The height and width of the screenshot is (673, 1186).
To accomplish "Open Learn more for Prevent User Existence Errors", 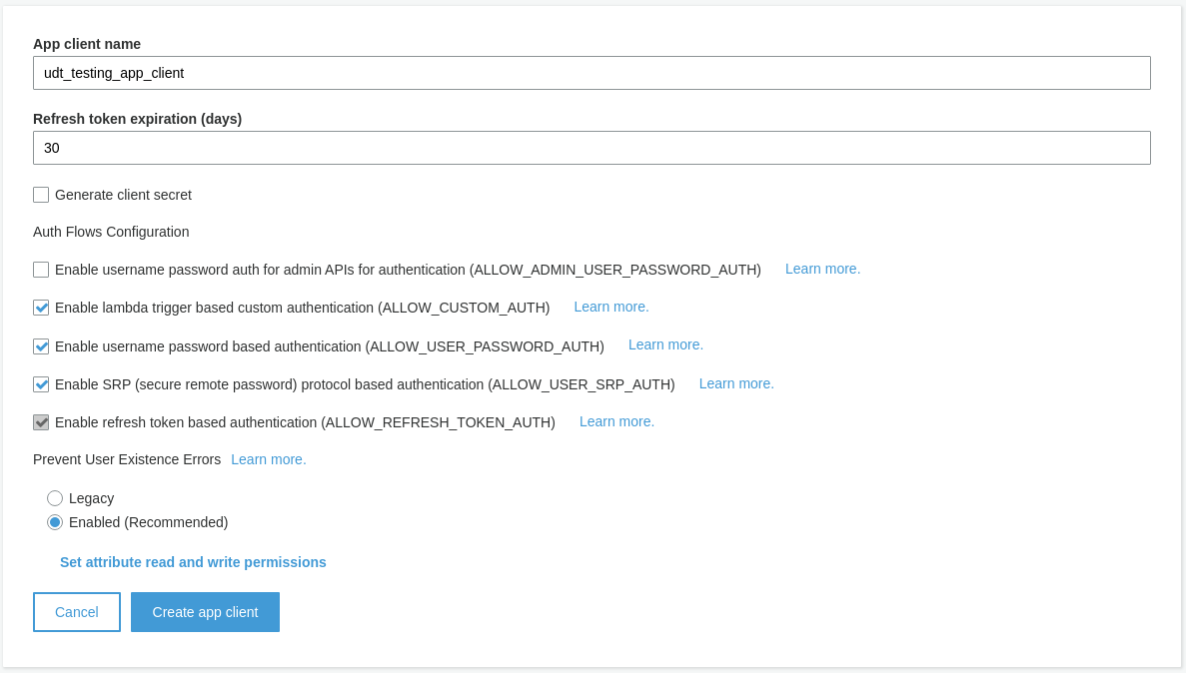I will (x=269, y=459).
